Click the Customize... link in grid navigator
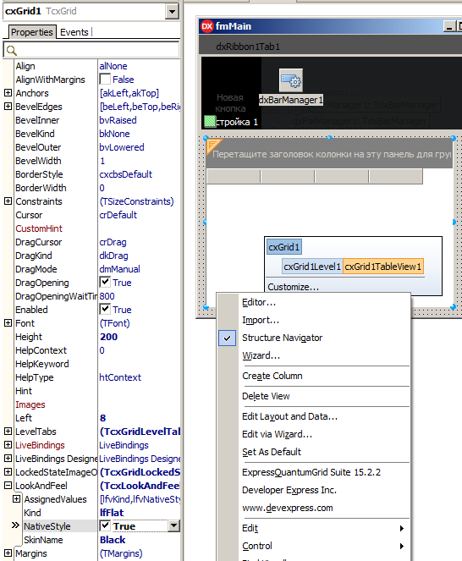The image size is (462, 561). coord(293,287)
